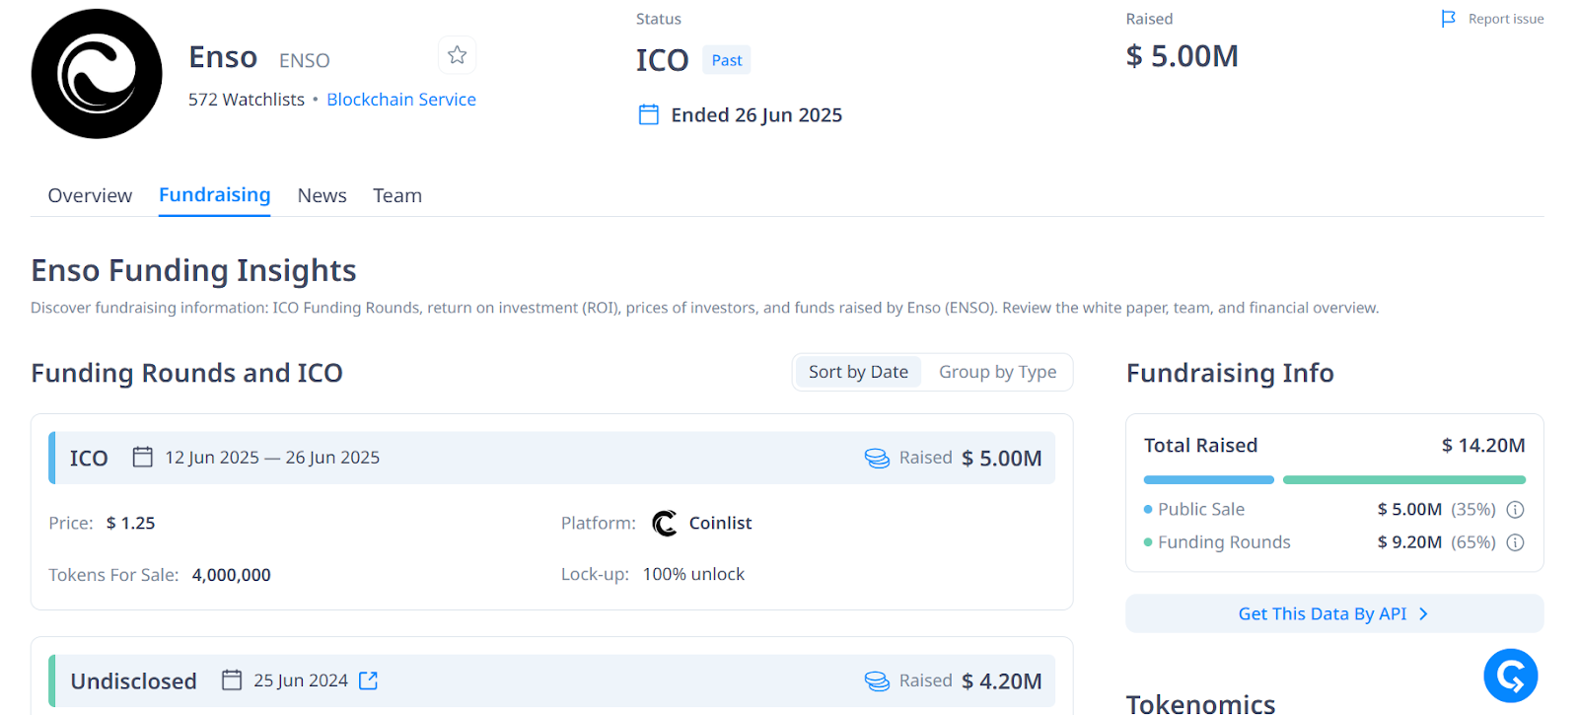
Task: Click the Report issue flag icon
Action: click(1448, 19)
